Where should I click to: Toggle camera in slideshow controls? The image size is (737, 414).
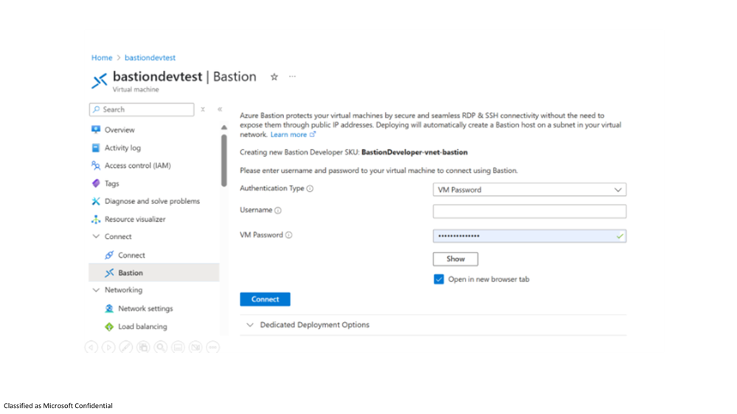[x=196, y=348]
